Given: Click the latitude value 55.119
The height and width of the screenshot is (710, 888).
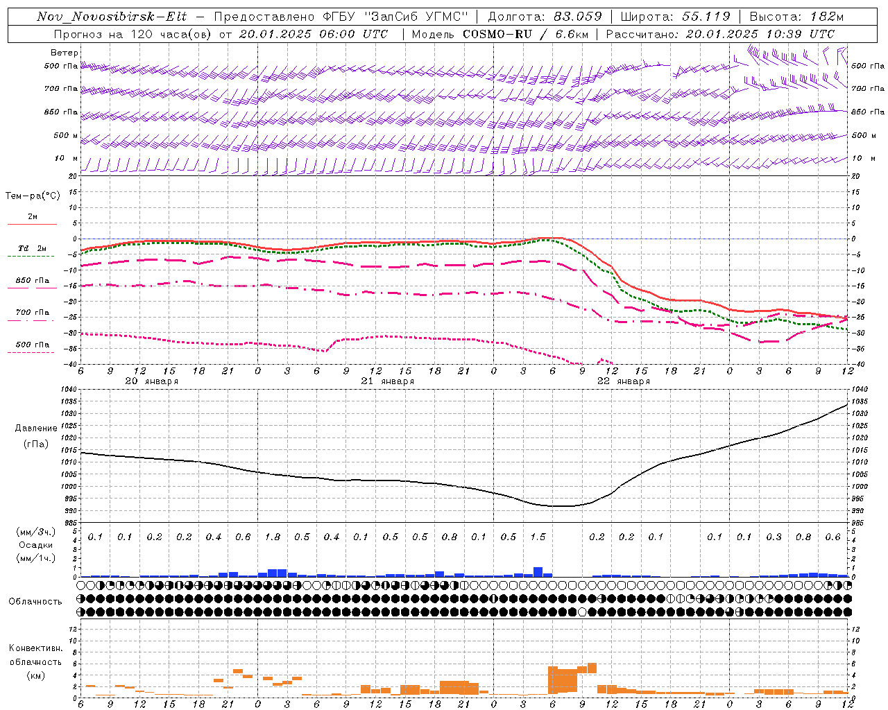Looking at the screenshot, I should 706,17.
